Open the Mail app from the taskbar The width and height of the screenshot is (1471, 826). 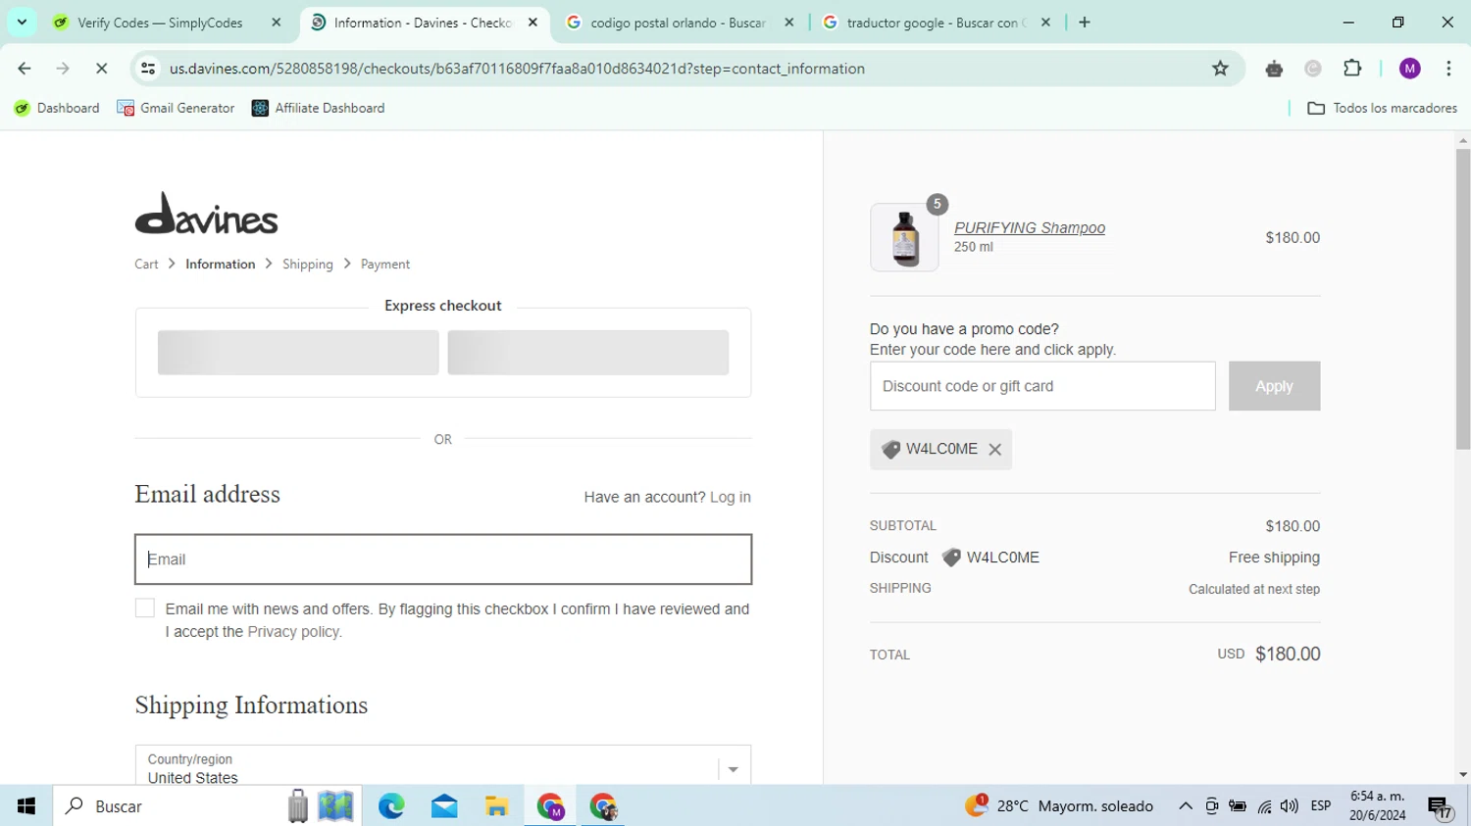point(444,806)
